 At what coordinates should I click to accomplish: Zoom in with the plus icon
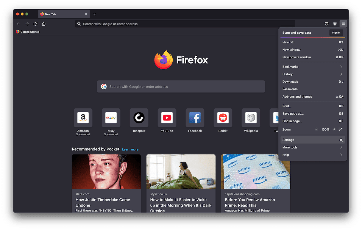pyautogui.click(x=334, y=129)
